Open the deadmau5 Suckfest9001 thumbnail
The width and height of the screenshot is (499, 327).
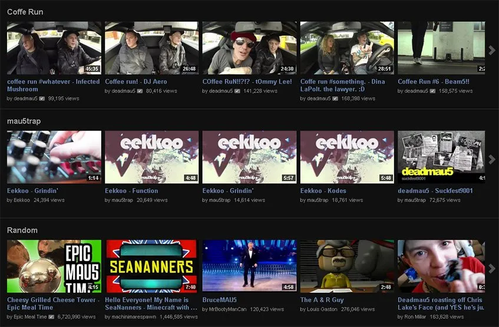click(x=441, y=157)
